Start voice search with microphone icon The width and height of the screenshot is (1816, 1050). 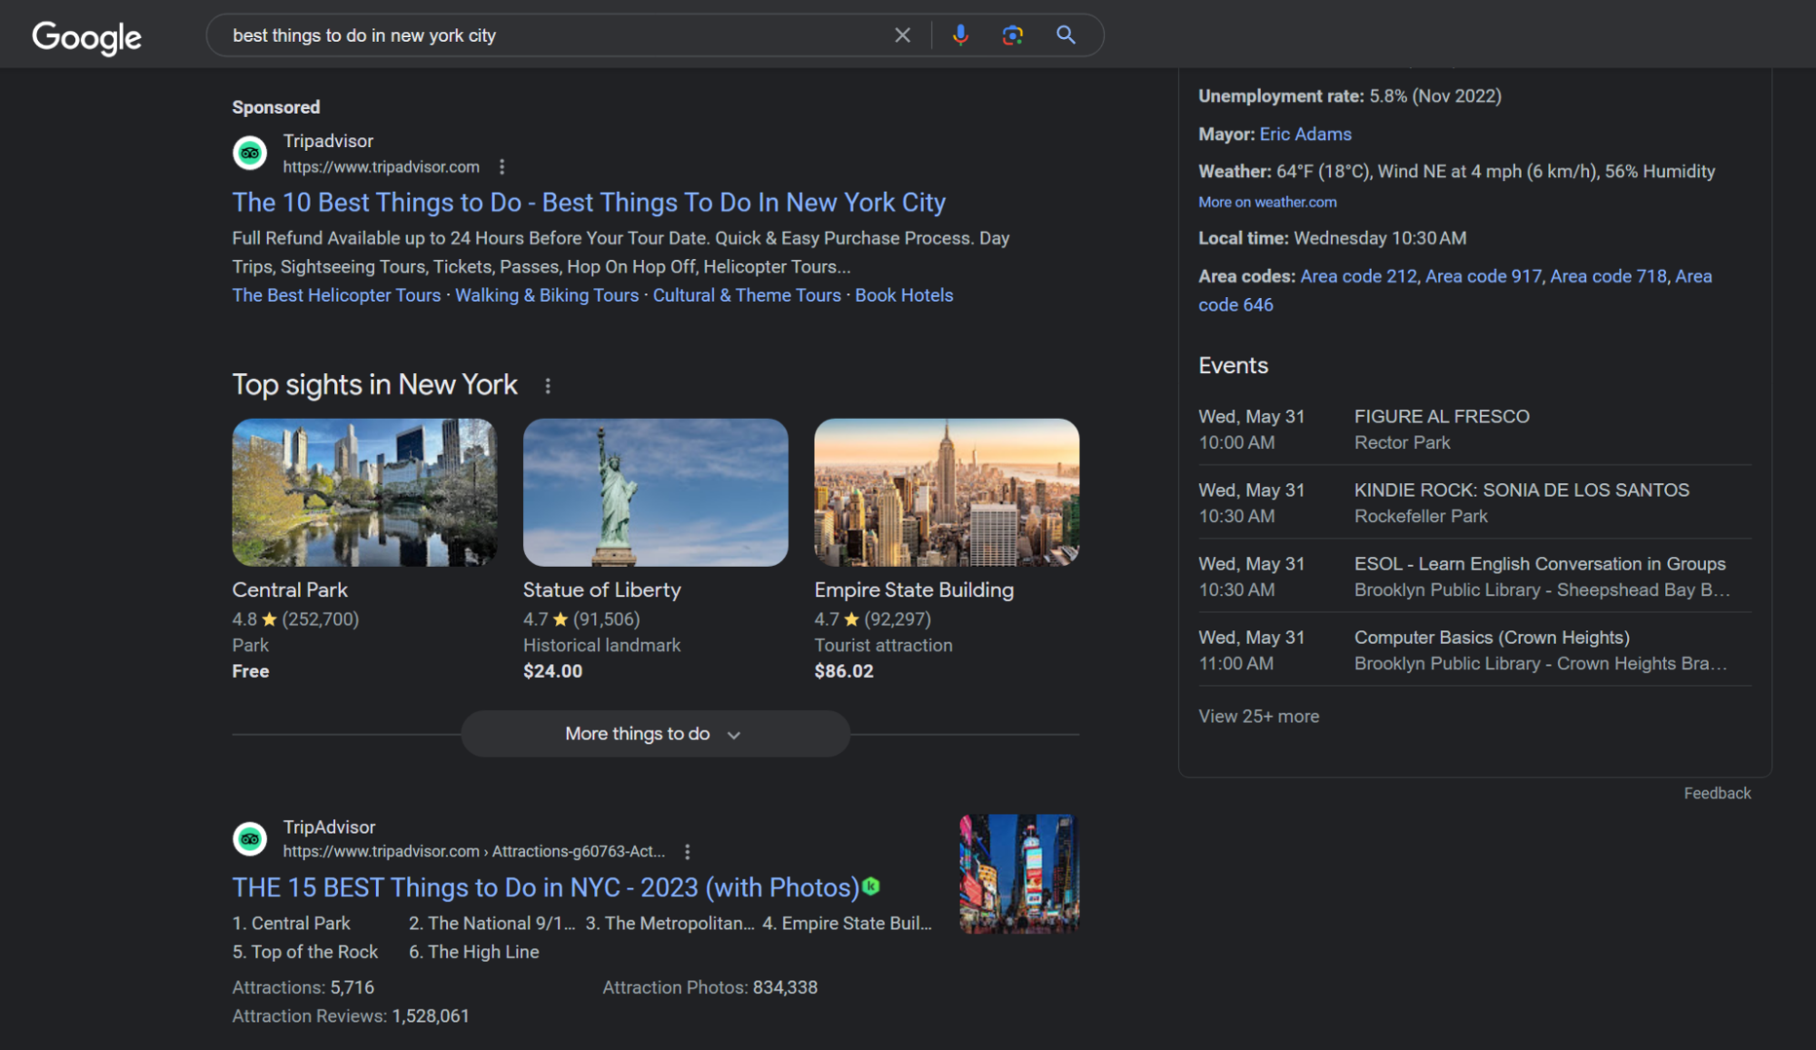click(960, 35)
